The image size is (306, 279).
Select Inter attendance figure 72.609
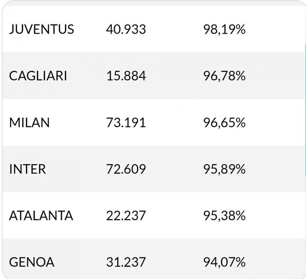point(126,169)
